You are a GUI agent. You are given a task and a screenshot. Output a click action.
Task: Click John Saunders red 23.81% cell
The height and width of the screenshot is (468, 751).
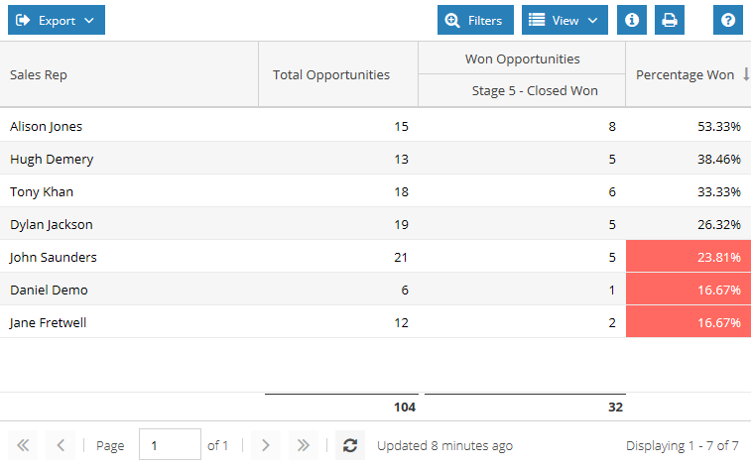click(x=688, y=257)
